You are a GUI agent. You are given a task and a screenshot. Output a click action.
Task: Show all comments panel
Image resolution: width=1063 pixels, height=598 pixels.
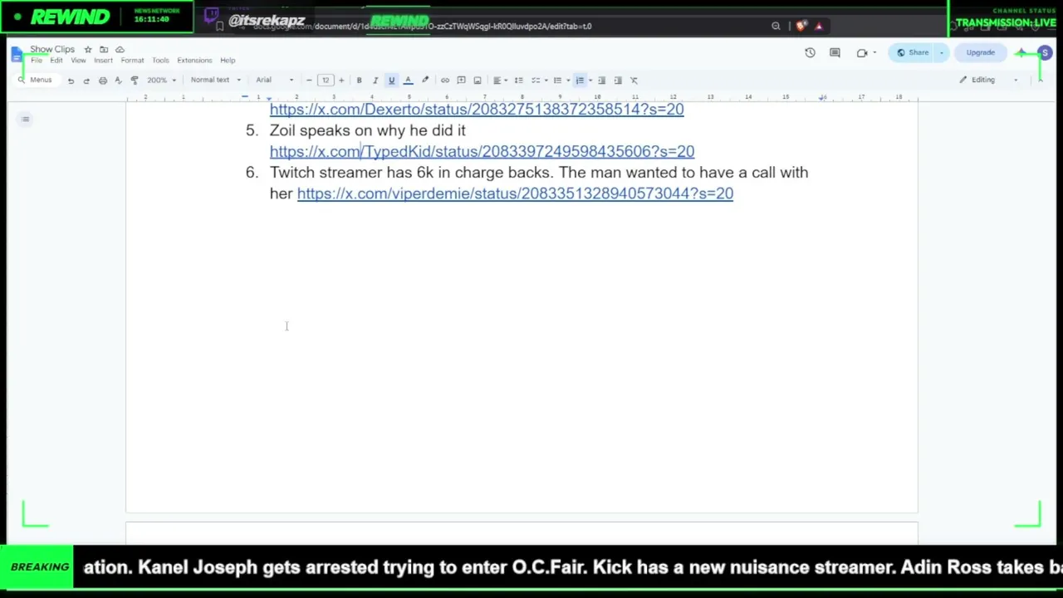pos(835,53)
